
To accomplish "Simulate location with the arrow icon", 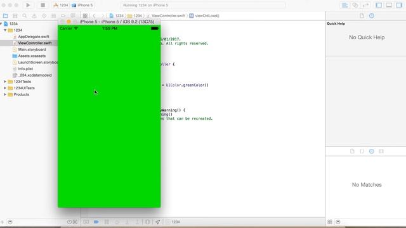I will click(158, 222).
